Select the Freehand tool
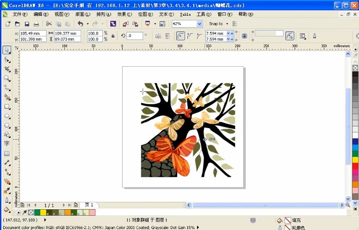359x230 pixels. pyautogui.click(x=7, y=88)
